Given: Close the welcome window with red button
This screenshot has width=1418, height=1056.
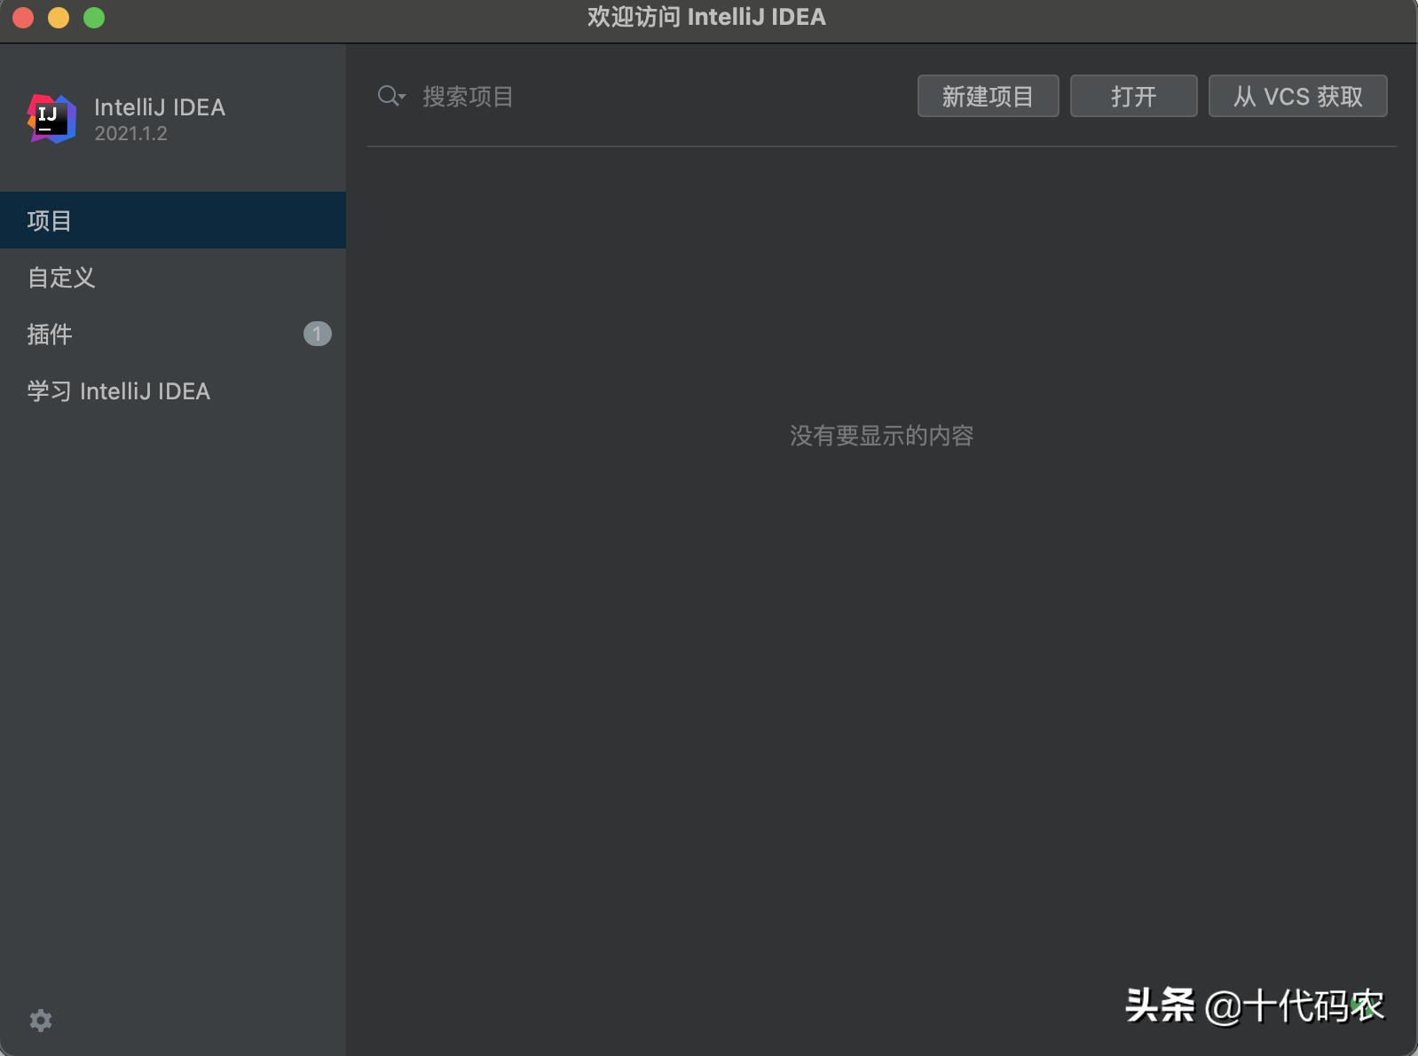Looking at the screenshot, I should (23, 18).
